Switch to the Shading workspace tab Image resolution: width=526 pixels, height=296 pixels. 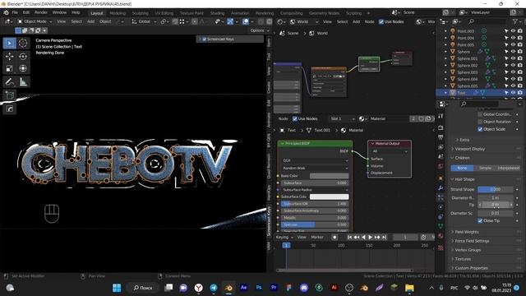pos(217,13)
